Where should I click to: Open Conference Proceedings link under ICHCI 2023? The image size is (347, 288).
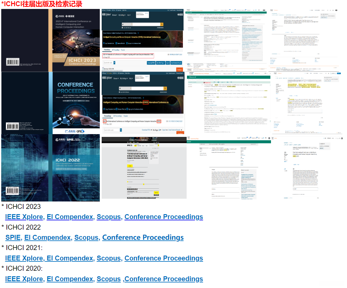(164, 217)
